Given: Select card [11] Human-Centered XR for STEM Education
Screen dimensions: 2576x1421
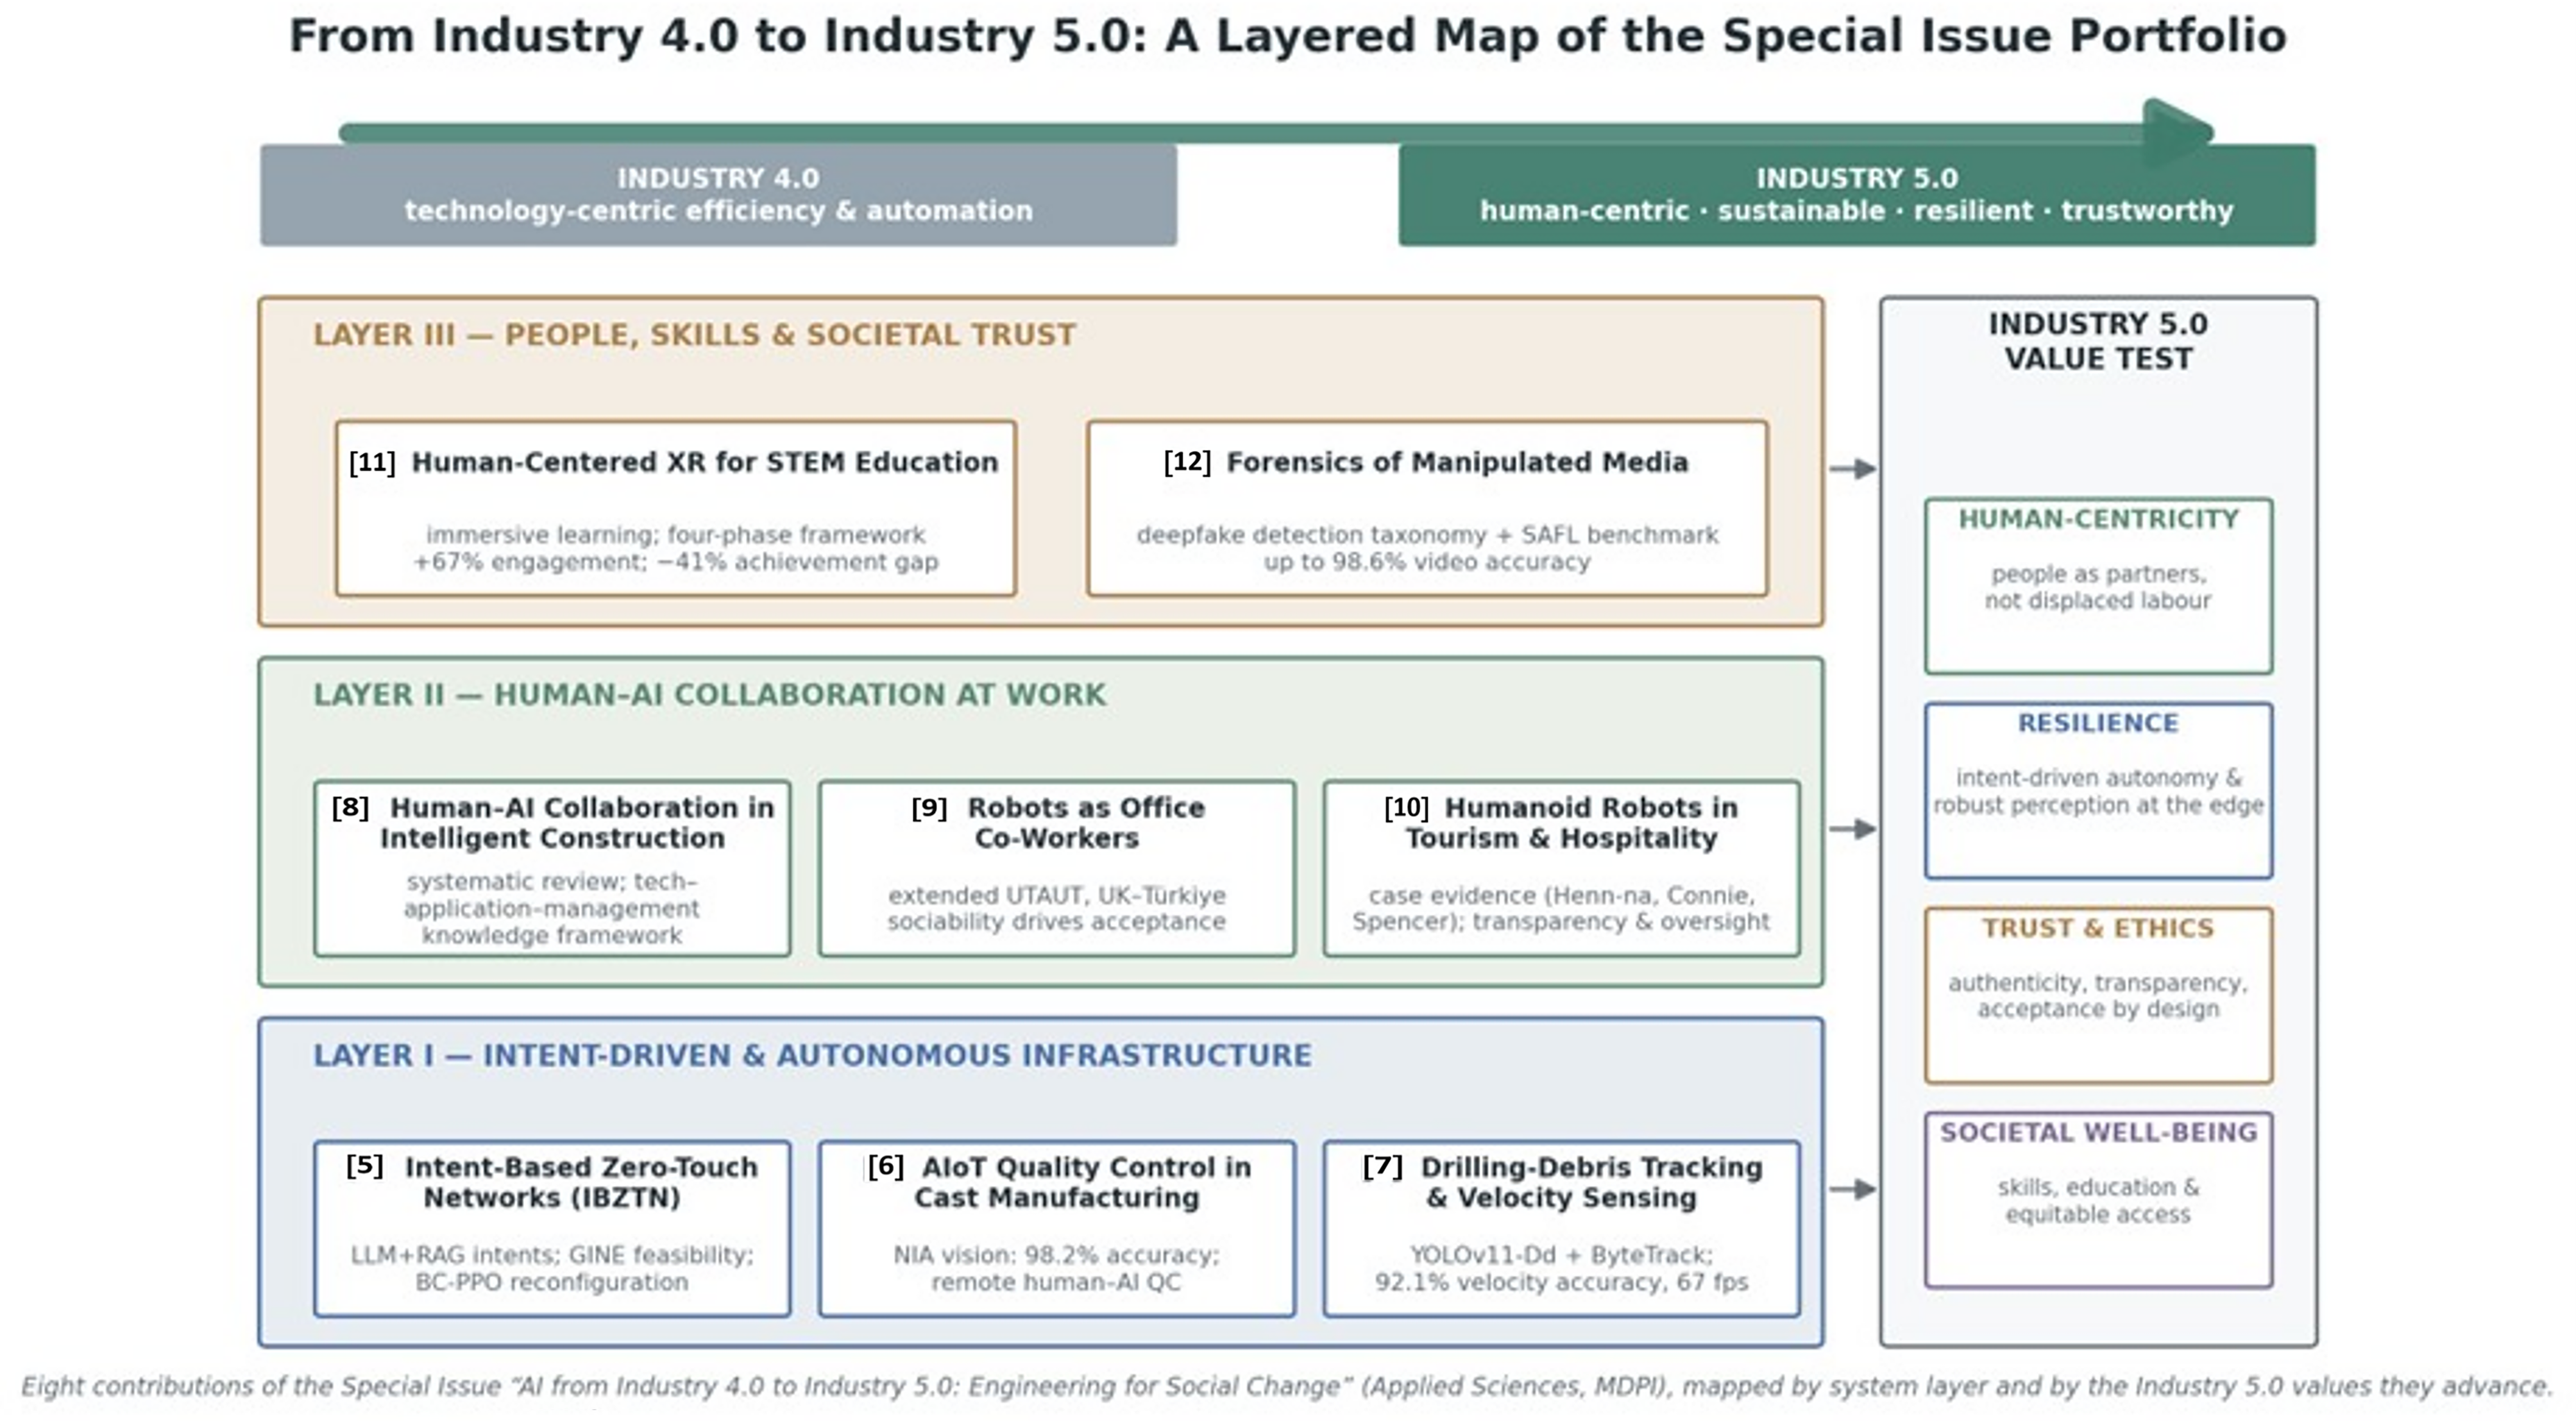Looking at the screenshot, I should 676,508.
